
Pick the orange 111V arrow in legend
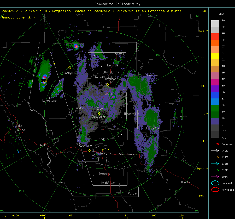click(x=215, y=157)
